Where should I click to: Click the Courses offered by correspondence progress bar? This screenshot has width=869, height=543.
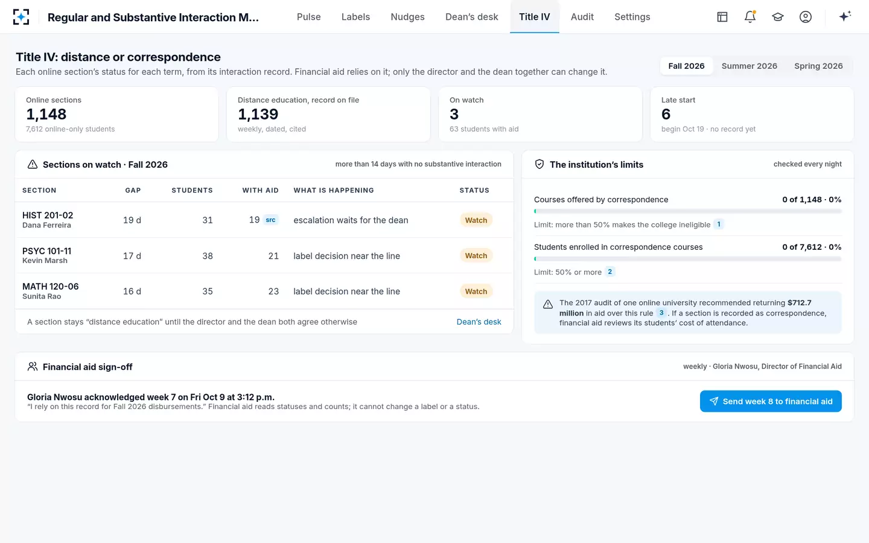pyautogui.click(x=688, y=212)
